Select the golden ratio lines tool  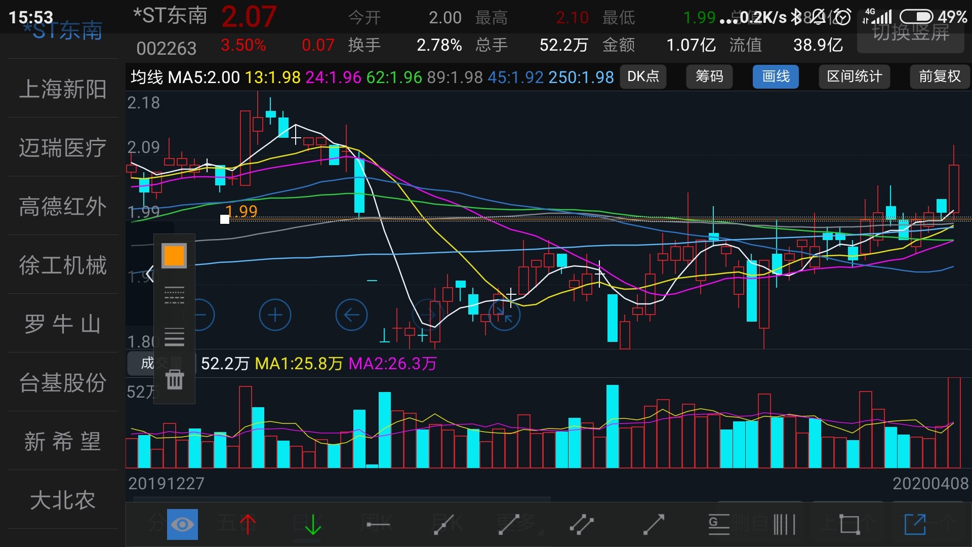click(x=719, y=524)
